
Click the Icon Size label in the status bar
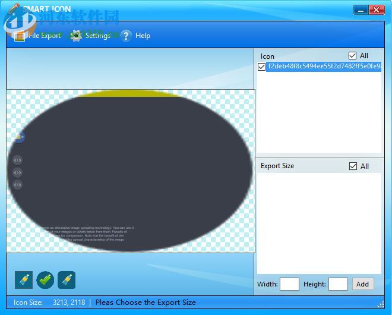click(28, 303)
